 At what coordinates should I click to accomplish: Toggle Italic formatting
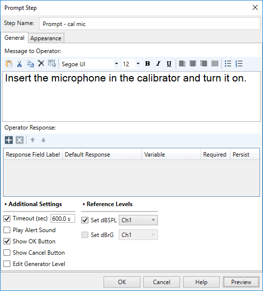[158, 64]
